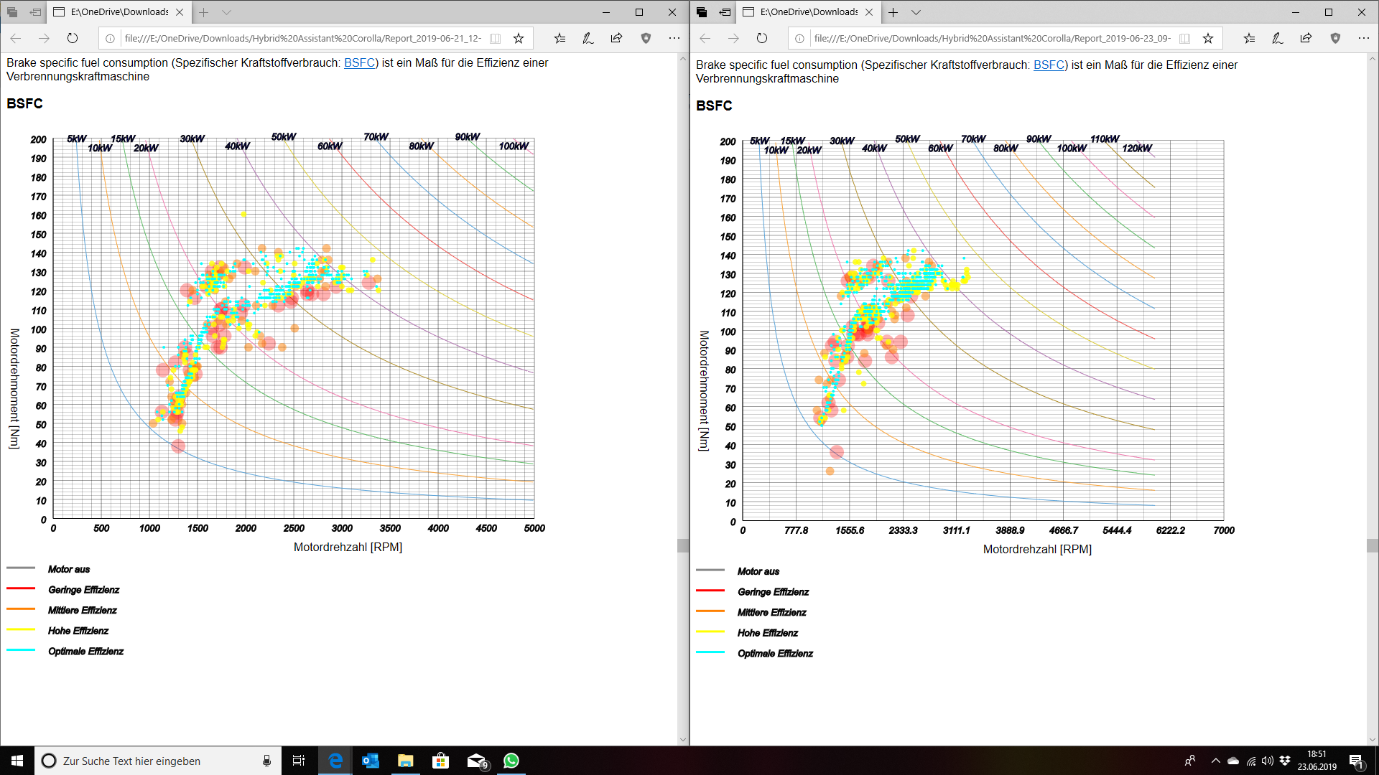1379x775 pixels.
Task: Add notes pen in right window
Action: [1277, 38]
